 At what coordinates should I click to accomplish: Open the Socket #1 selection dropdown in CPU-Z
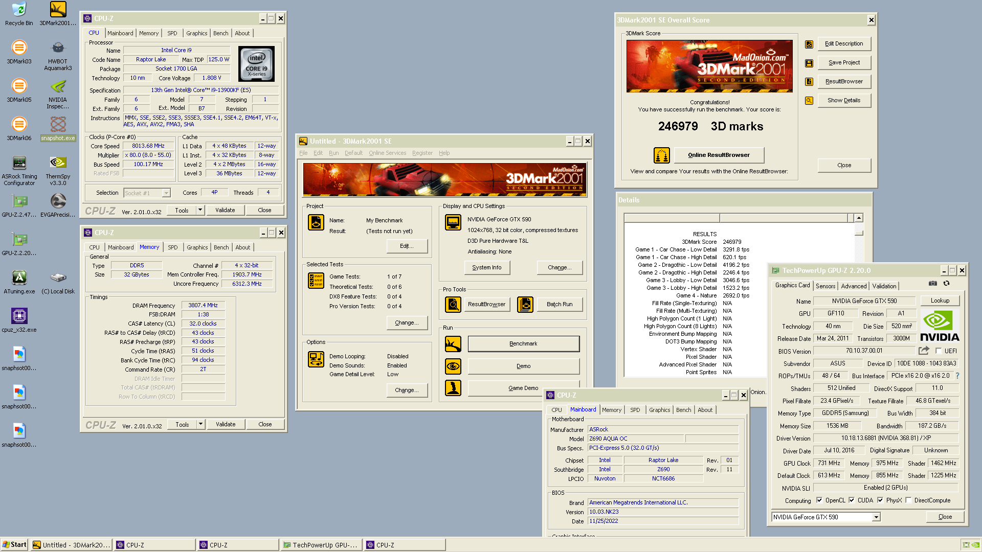click(x=166, y=193)
